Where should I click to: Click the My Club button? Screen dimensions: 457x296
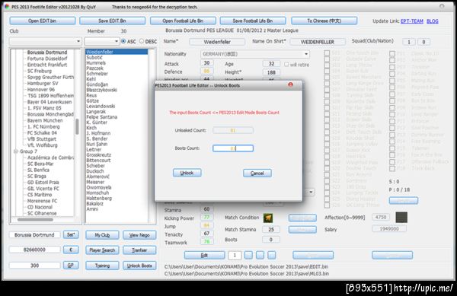(x=102, y=235)
